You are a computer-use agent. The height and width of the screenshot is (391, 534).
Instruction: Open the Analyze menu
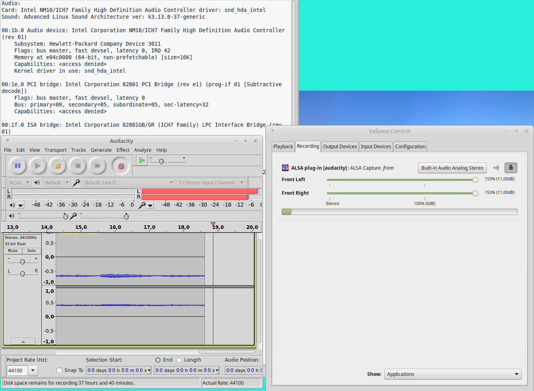(142, 150)
